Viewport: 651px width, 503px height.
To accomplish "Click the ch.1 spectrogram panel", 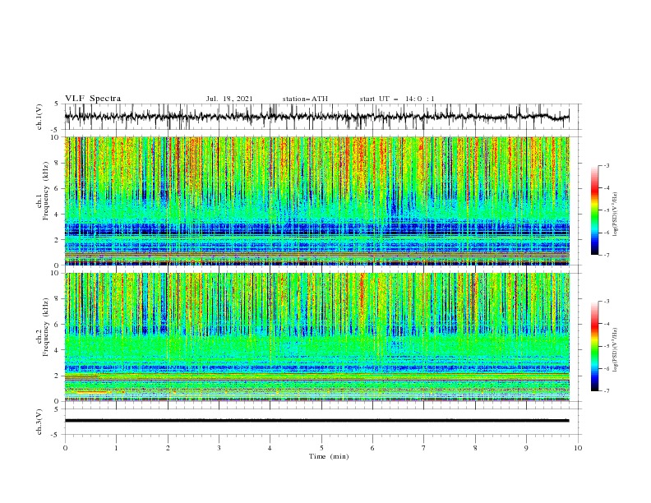I will click(316, 201).
